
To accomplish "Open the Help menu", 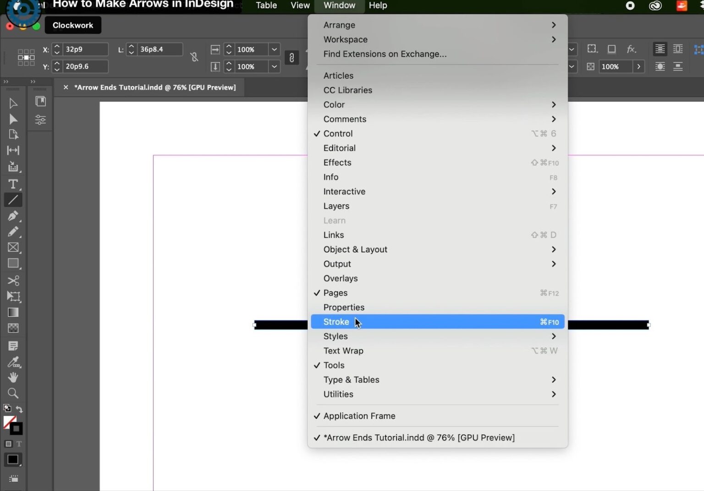I will [x=378, y=5].
